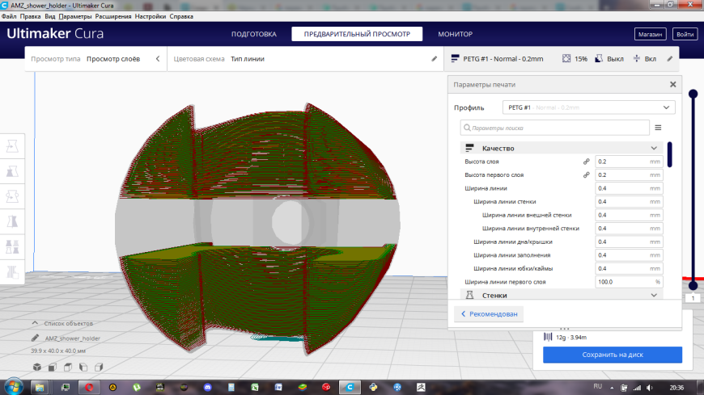Image resolution: width=704 pixels, height=395 pixels.
Task: Open the Вид menu
Action: (x=50, y=16)
